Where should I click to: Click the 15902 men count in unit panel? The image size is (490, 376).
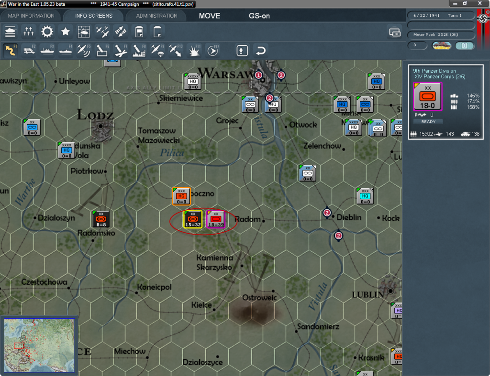(426, 134)
